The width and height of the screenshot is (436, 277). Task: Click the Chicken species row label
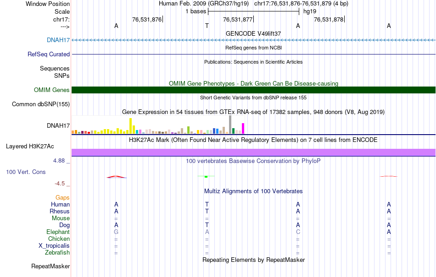pos(59,239)
